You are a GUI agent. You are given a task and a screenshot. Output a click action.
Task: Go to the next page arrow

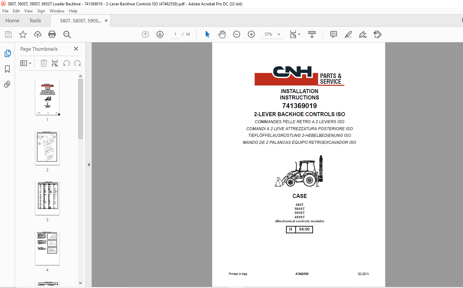point(160,34)
